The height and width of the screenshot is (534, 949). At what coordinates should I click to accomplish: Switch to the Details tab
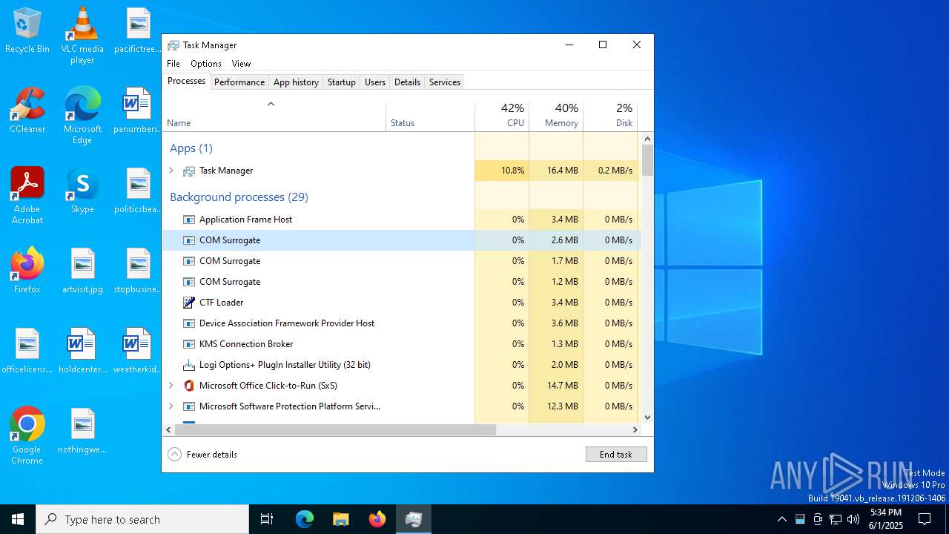click(x=407, y=82)
